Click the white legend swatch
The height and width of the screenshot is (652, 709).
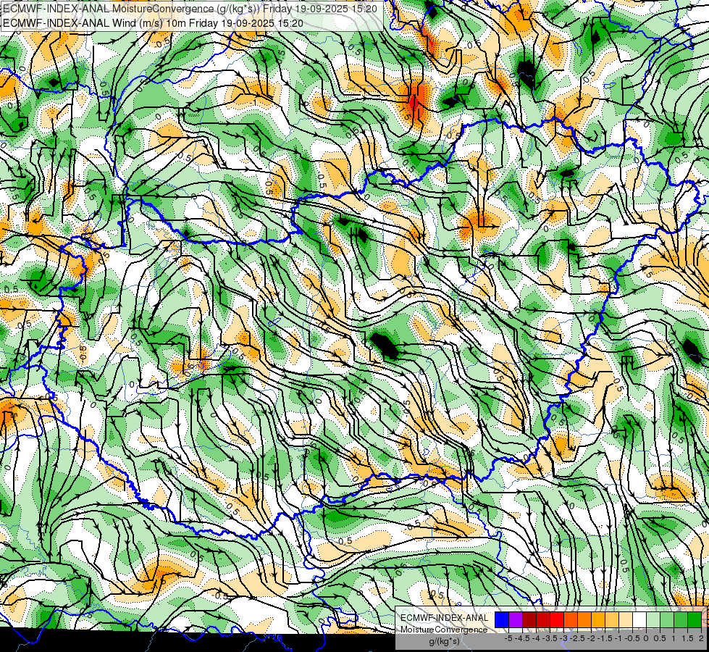[x=639, y=619]
